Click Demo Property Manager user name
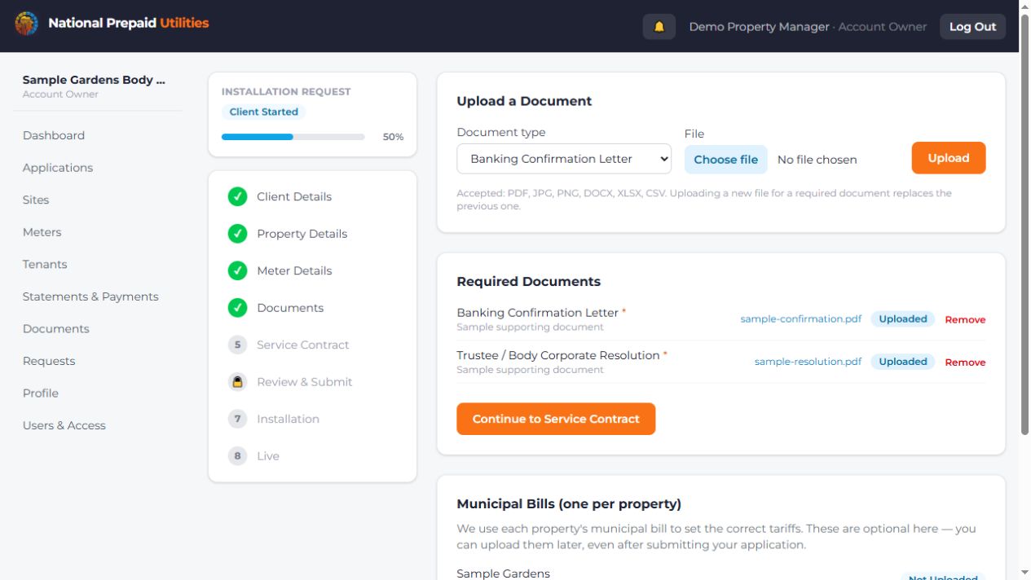 759,27
